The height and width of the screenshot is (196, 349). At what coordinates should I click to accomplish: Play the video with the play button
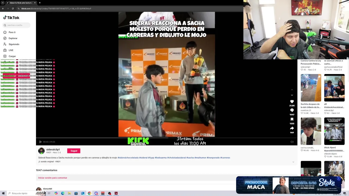(40, 142)
